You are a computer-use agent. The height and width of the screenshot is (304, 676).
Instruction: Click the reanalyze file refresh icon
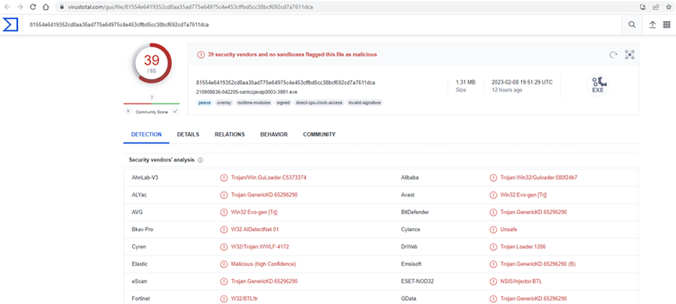click(613, 55)
